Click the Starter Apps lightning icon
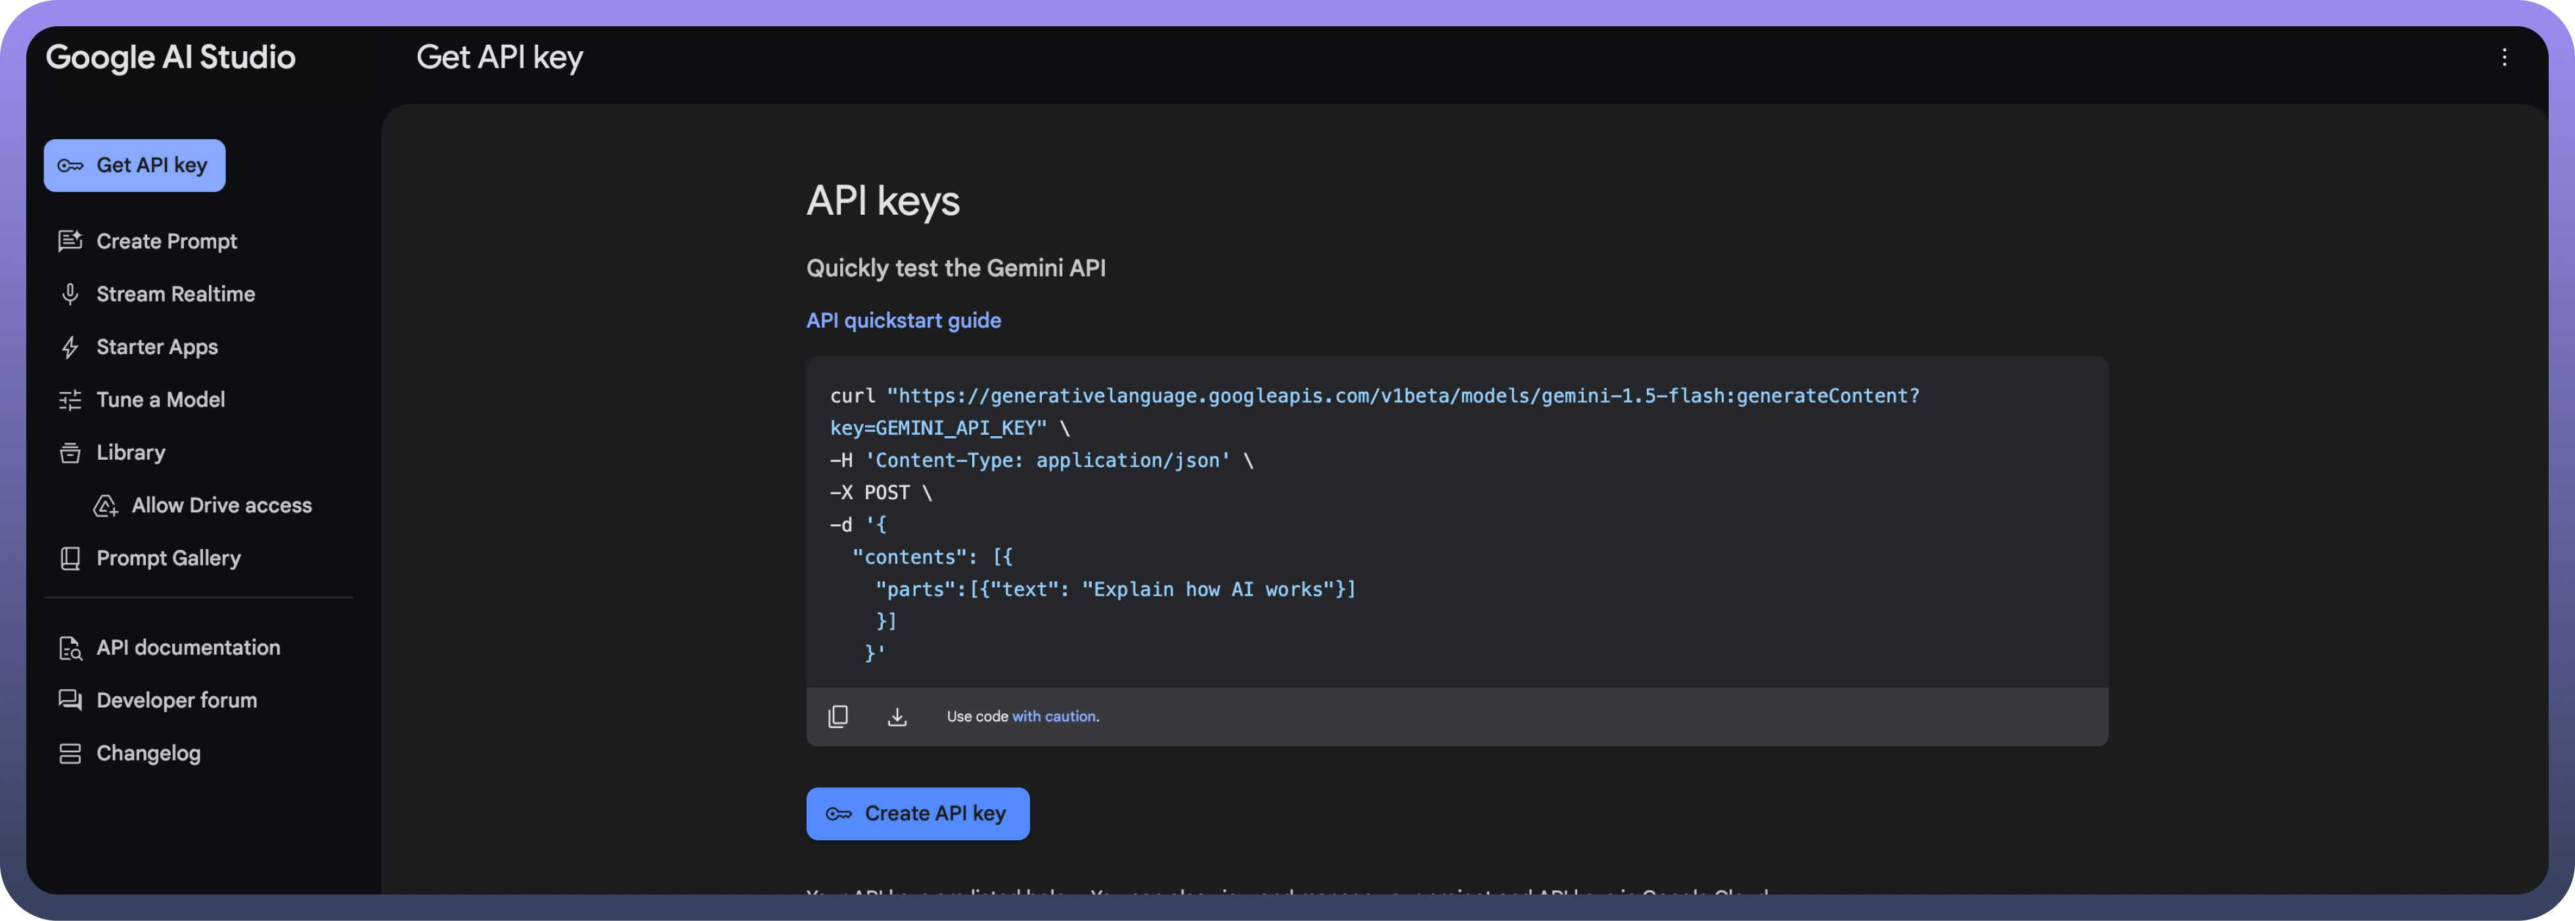The image size is (2575, 921). coord(70,347)
